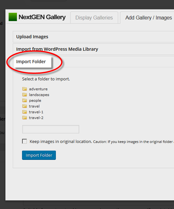Select the landscapes folder icon

(x=25, y=94)
